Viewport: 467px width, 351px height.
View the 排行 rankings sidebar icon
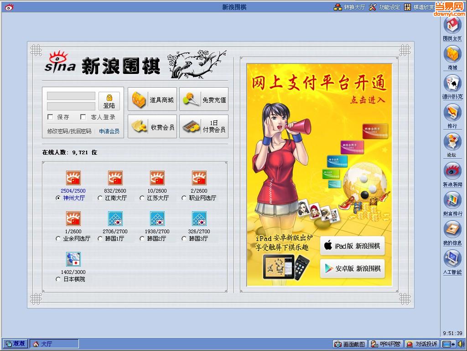[x=452, y=115]
